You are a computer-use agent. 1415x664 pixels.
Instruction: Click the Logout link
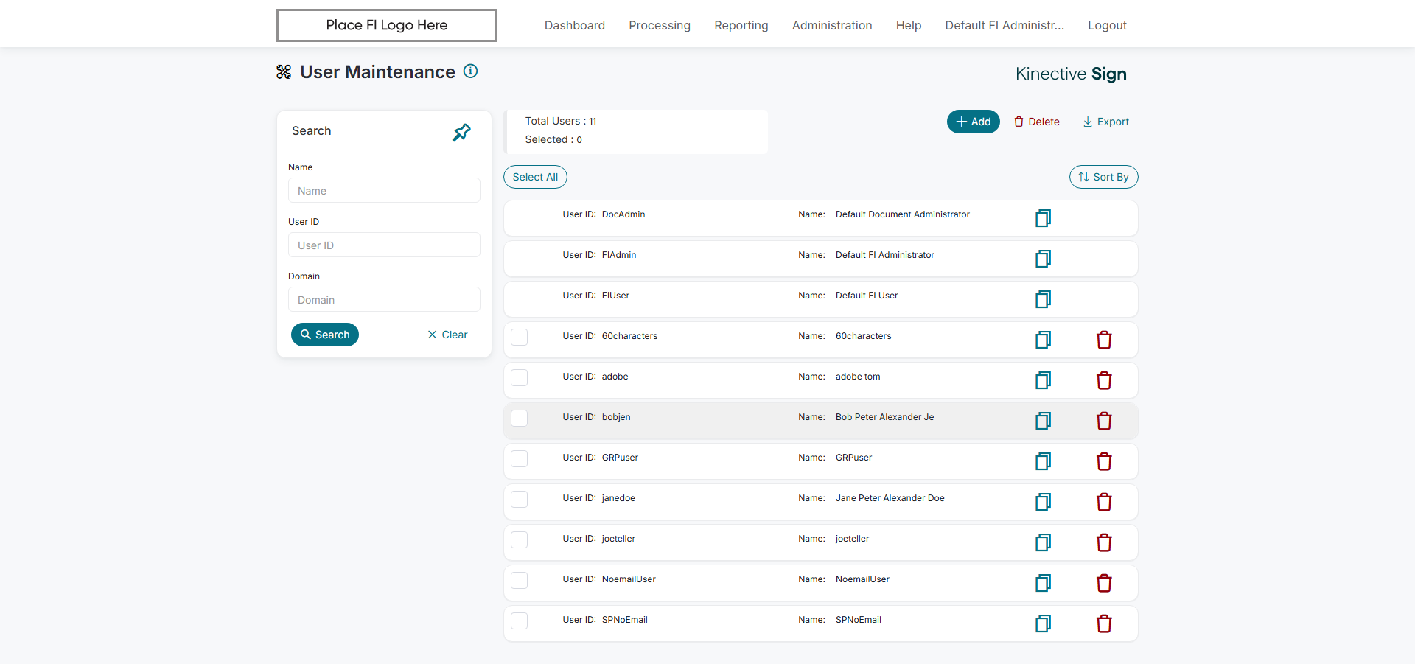1107,25
